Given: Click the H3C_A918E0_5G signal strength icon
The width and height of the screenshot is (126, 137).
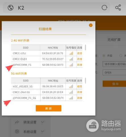Looking at the screenshot, I should pyautogui.click(x=71, y=87).
